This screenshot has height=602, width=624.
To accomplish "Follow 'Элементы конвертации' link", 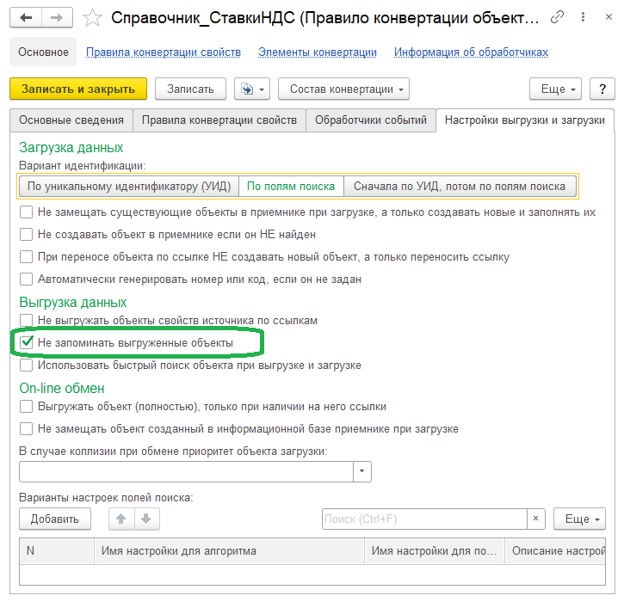I will click(318, 52).
